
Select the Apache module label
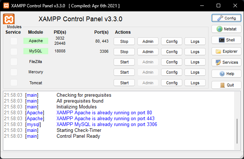pyautogui.click(x=36, y=41)
